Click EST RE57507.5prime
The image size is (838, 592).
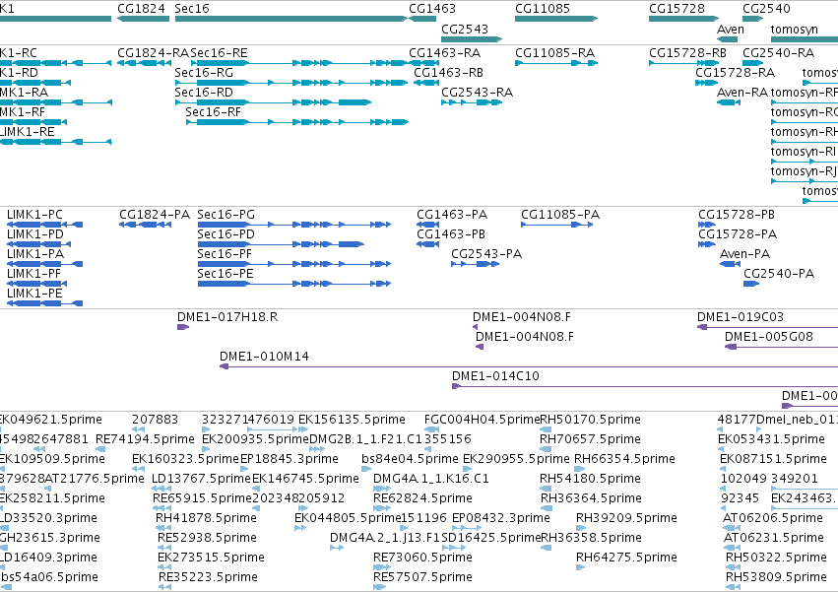tap(422, 577)
